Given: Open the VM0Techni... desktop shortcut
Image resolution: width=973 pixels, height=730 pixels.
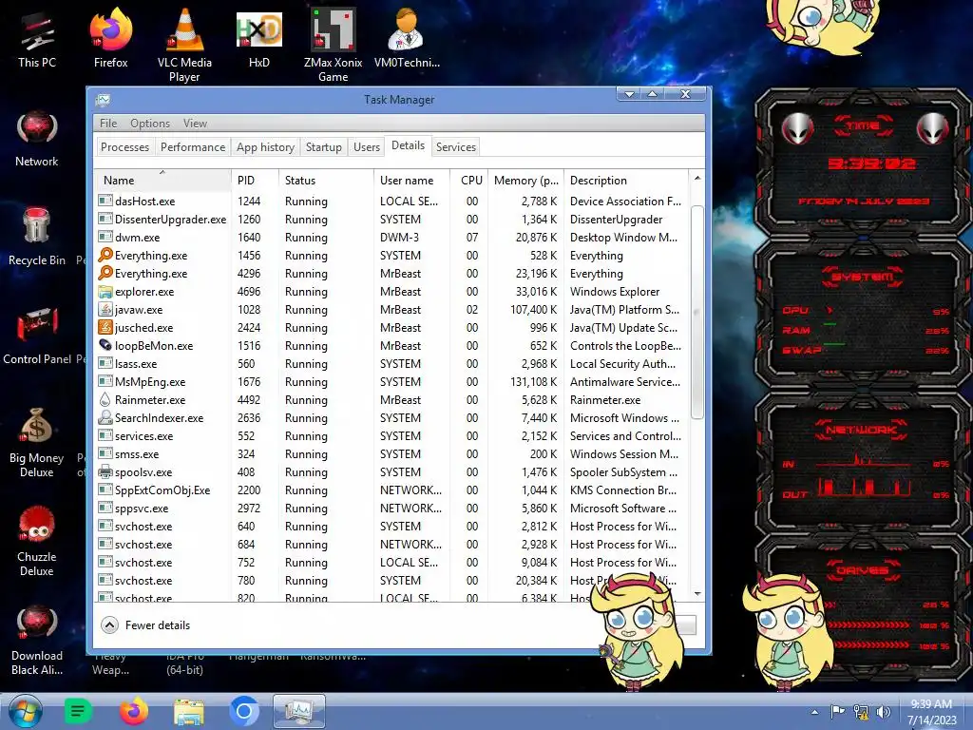Looking at the screenshot, I should (x=407, y=40).
